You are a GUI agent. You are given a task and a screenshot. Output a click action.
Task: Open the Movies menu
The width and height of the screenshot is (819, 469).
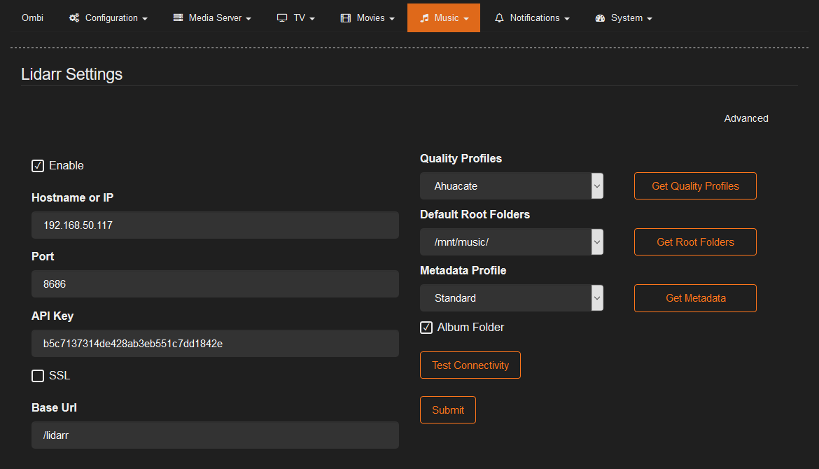pyautogui.click(x=367, y=17)
